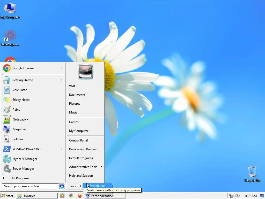Click the All Programs label

(20, 178)
